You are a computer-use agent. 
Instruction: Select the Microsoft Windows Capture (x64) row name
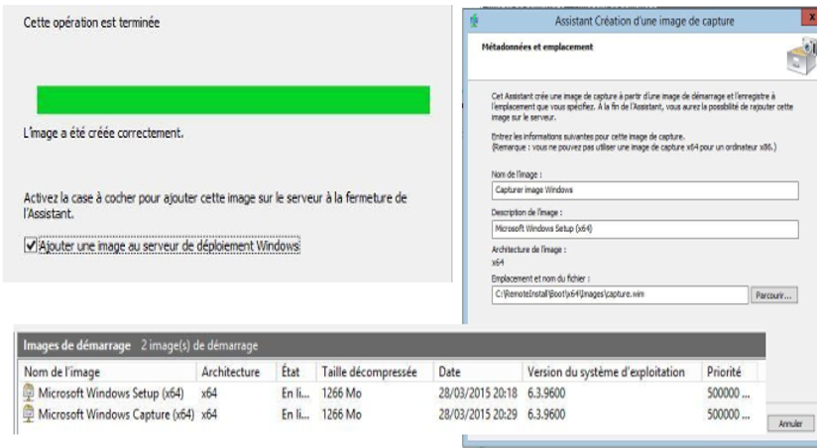(x=116, y=414)
